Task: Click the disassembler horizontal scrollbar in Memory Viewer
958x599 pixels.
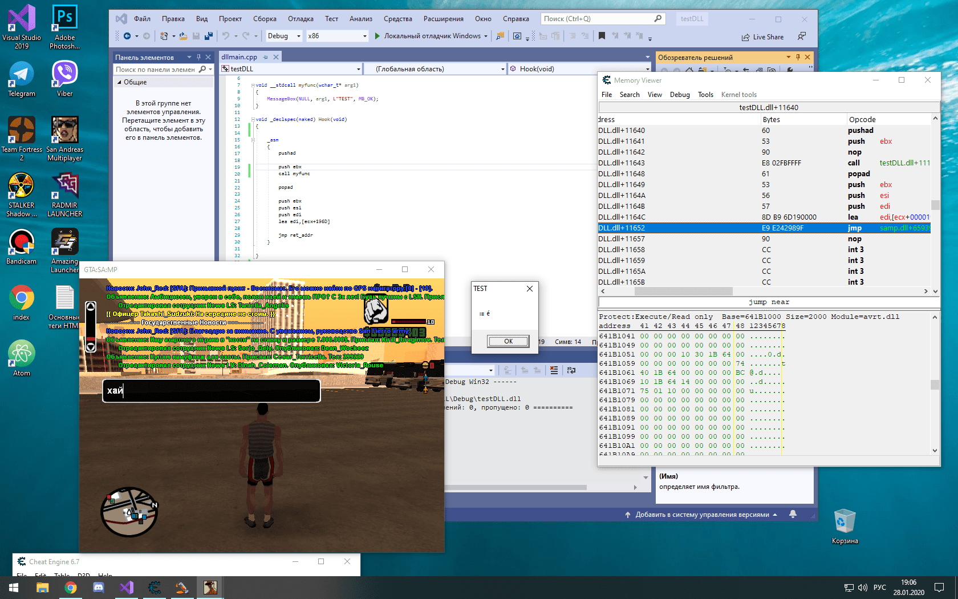Action: [764, 291]
